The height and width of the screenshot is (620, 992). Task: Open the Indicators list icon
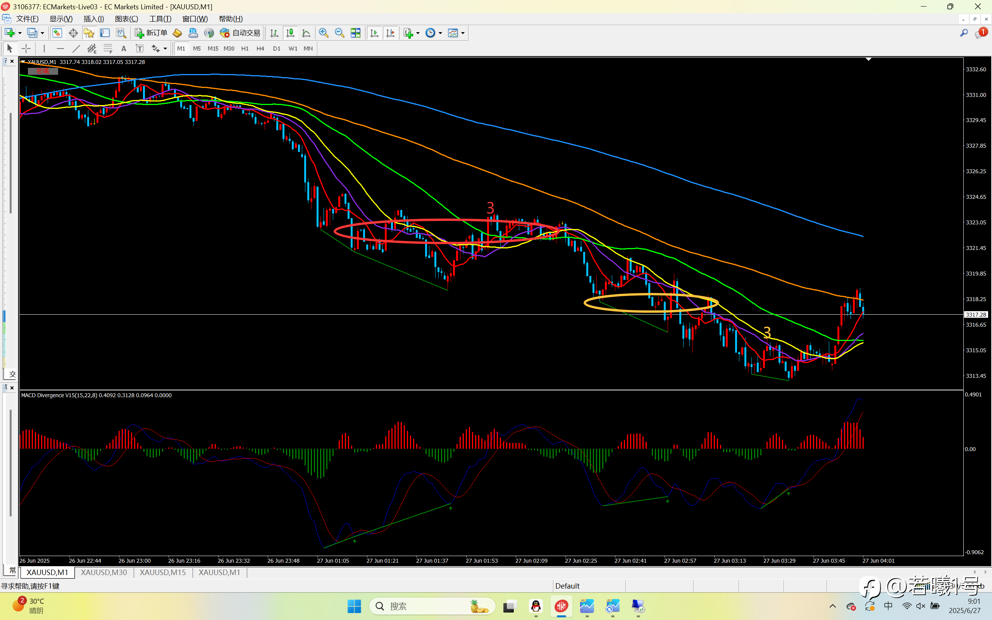(408, 33)
